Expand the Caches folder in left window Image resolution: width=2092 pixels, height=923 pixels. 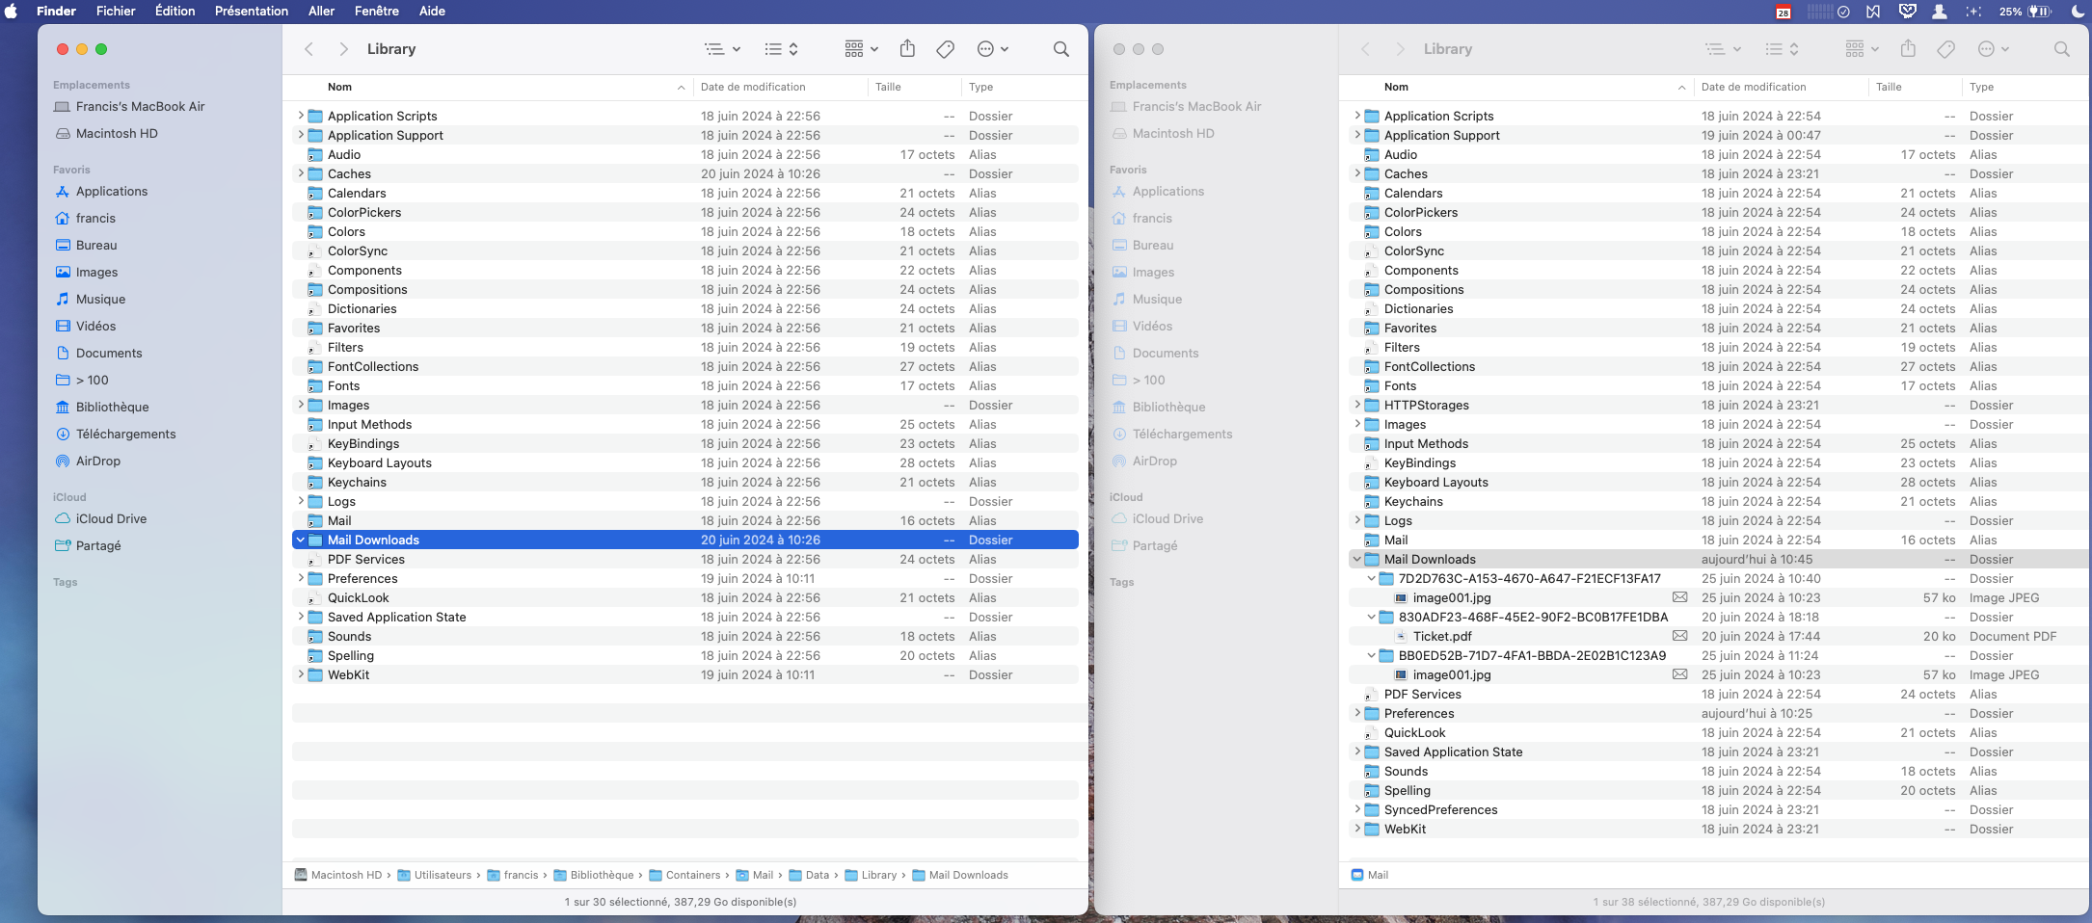tap(301, 173)
